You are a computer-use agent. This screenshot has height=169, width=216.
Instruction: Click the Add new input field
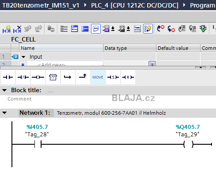click(x=61, y=64)
